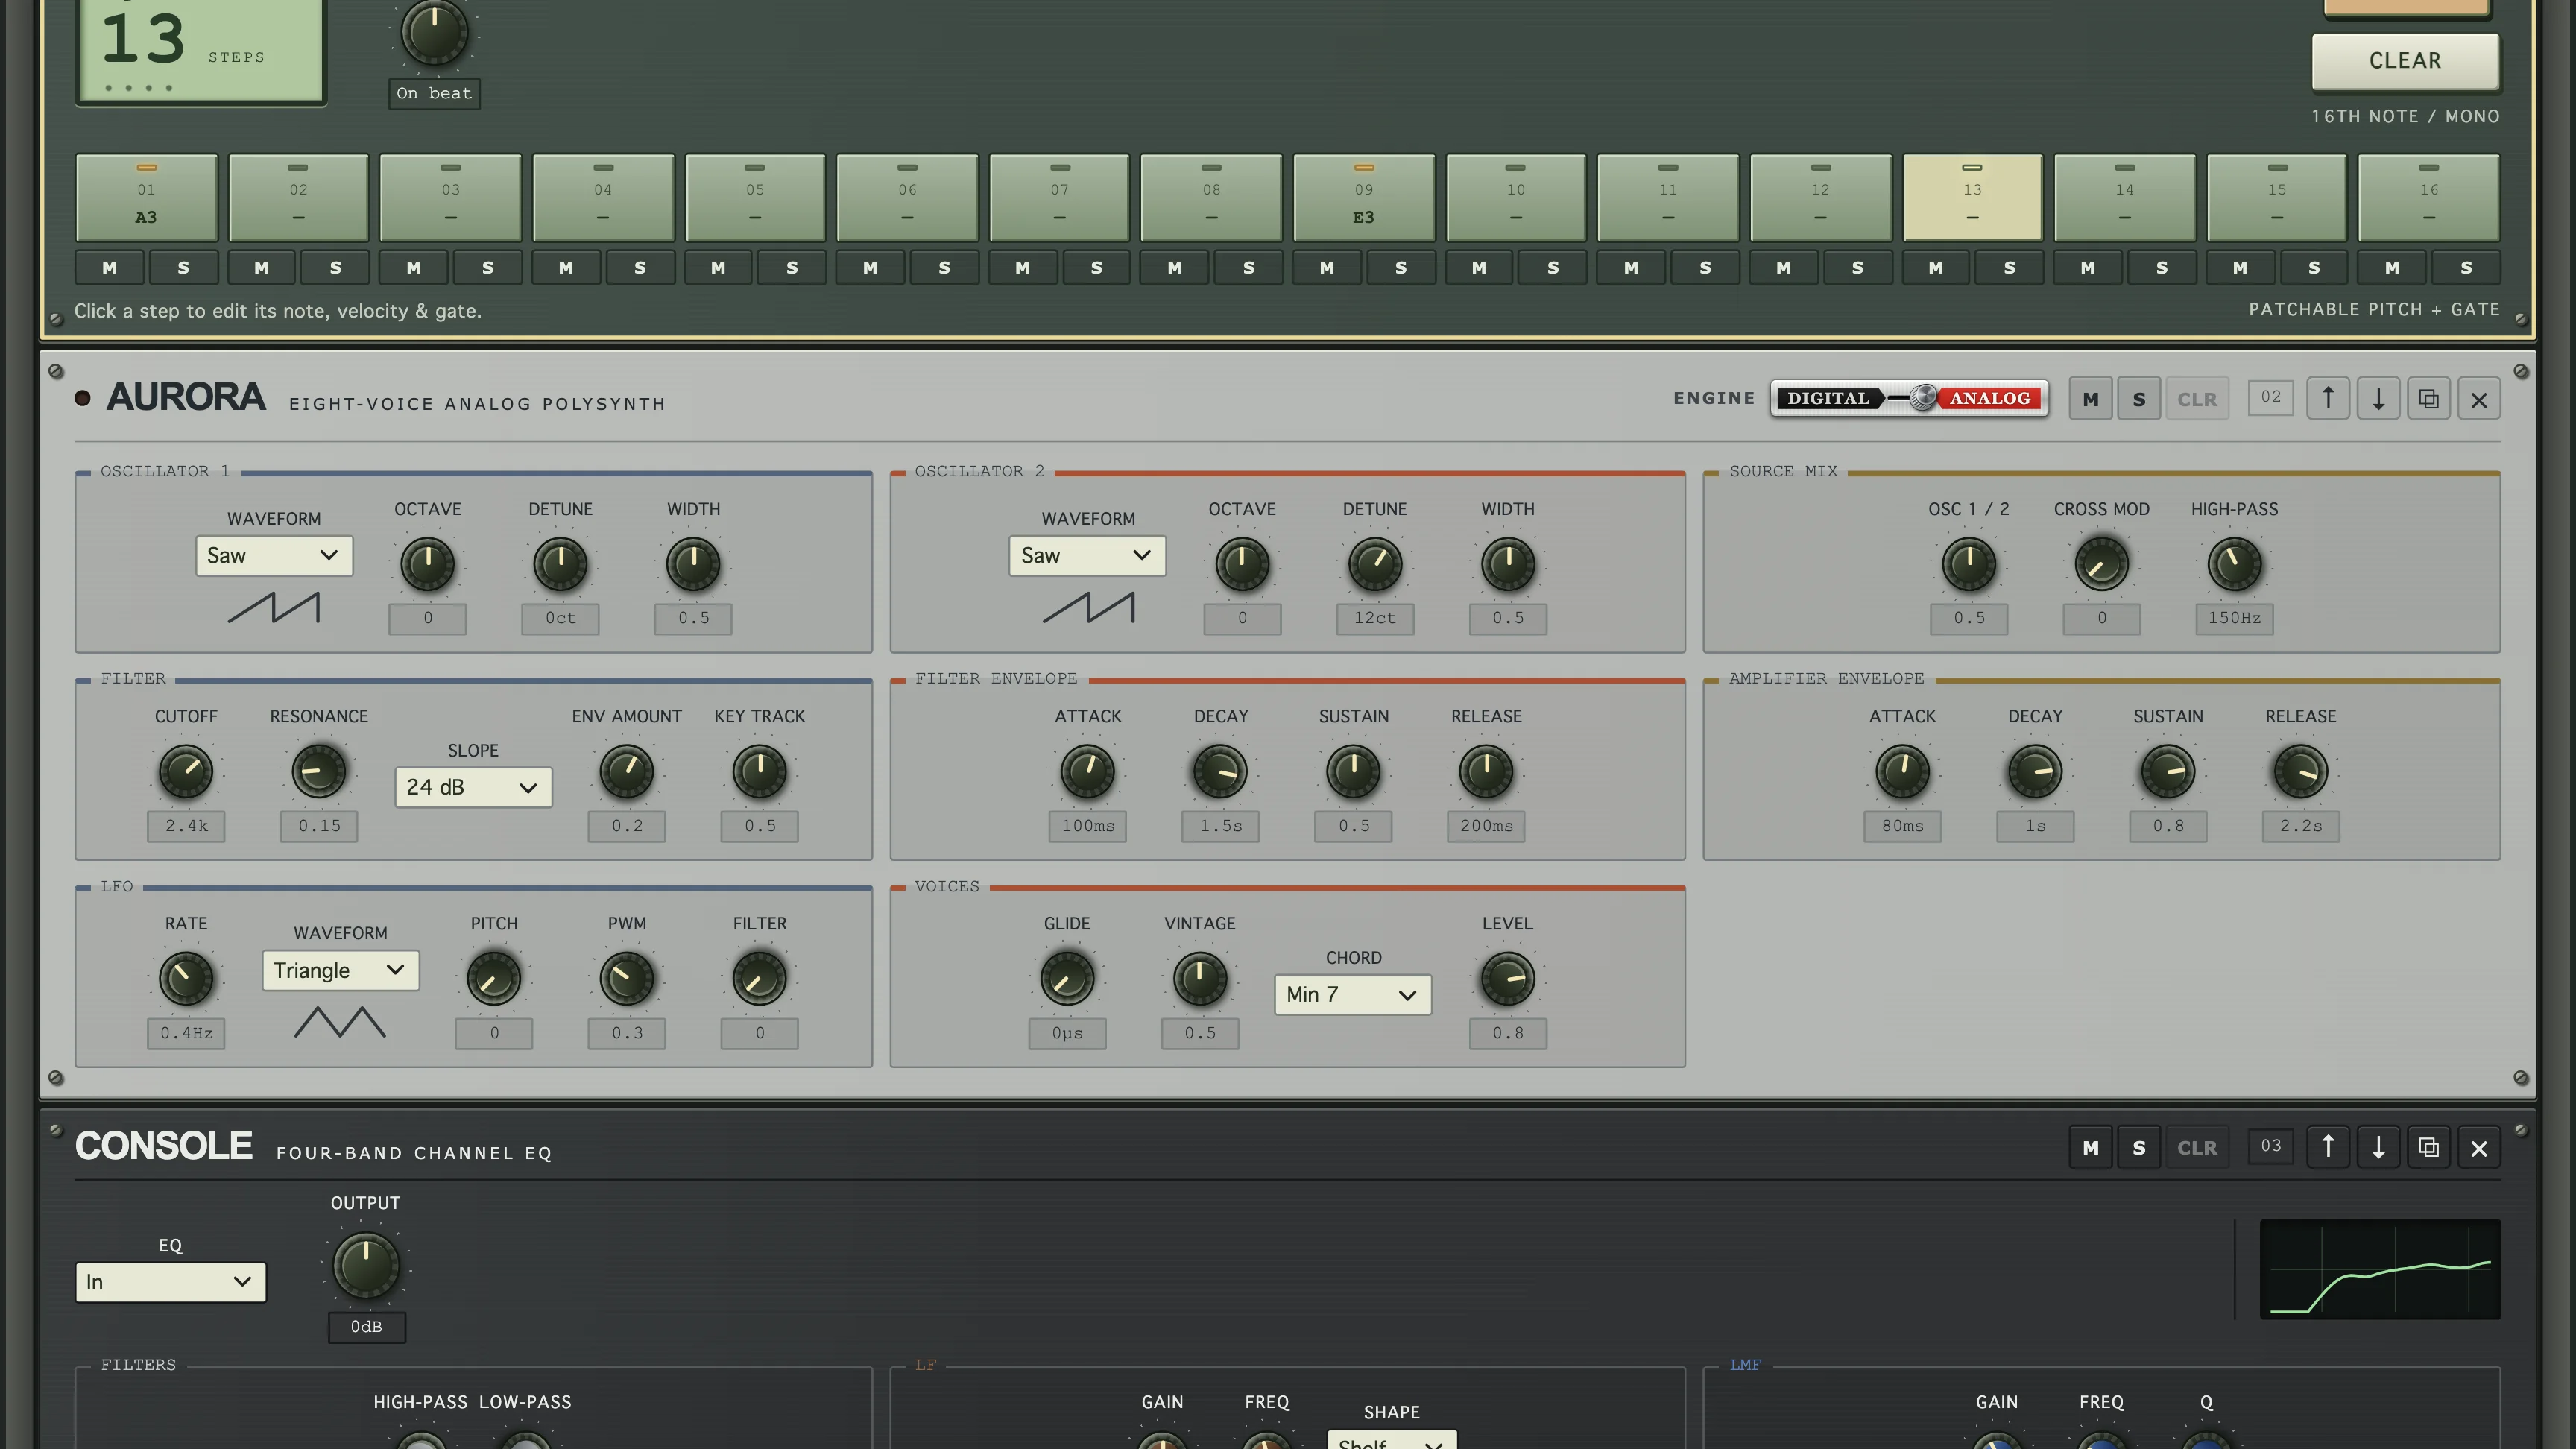The width and height of the screenshot is (2576, 1449).
Task: Duplicate the Aurora synth module
Action: tap(2429, 399)
